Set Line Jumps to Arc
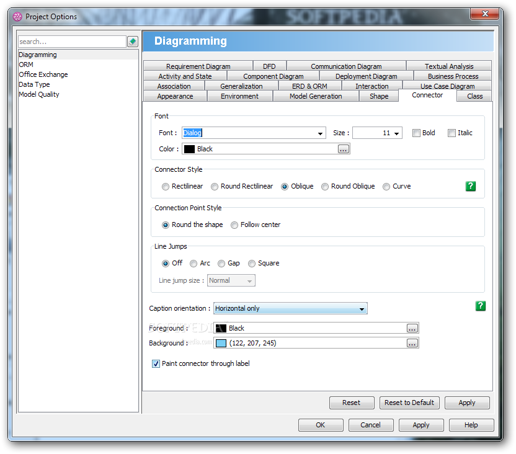The height and width of the screenshot is (454, 516). 193,264
